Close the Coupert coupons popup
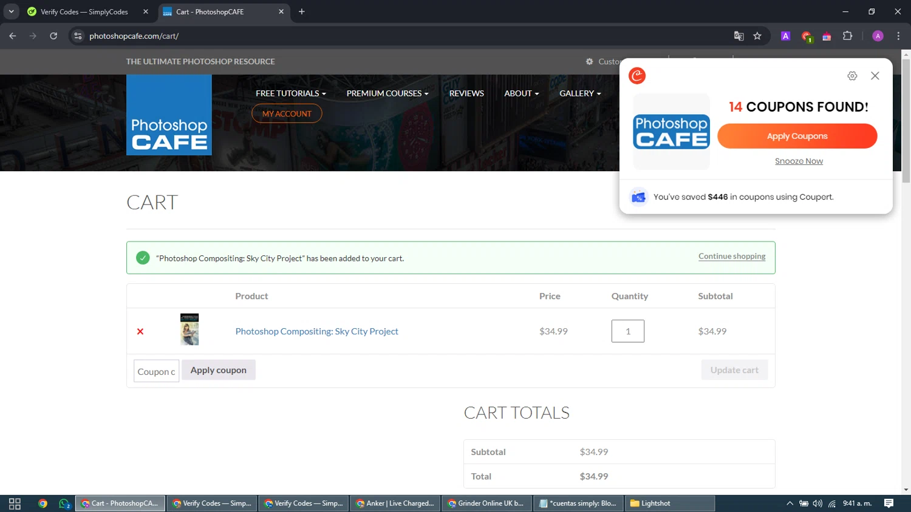Screen dimensions: 911x512 click(875, 76)
